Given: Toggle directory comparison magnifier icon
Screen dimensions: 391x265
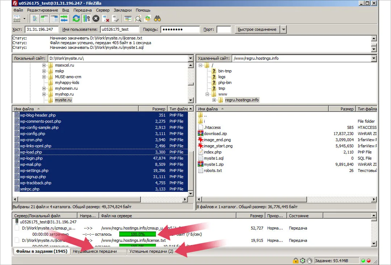Looking at the screenshot, I should click(138, 18).
